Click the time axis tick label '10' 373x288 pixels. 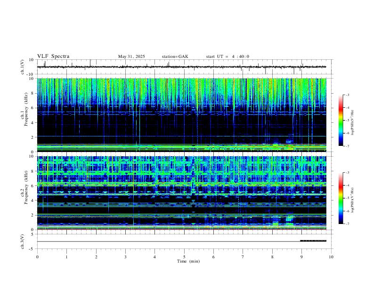[331, 257]
